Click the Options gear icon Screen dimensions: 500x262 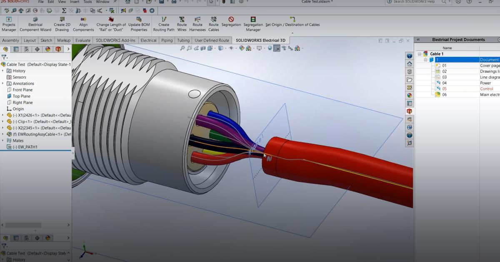241,2
